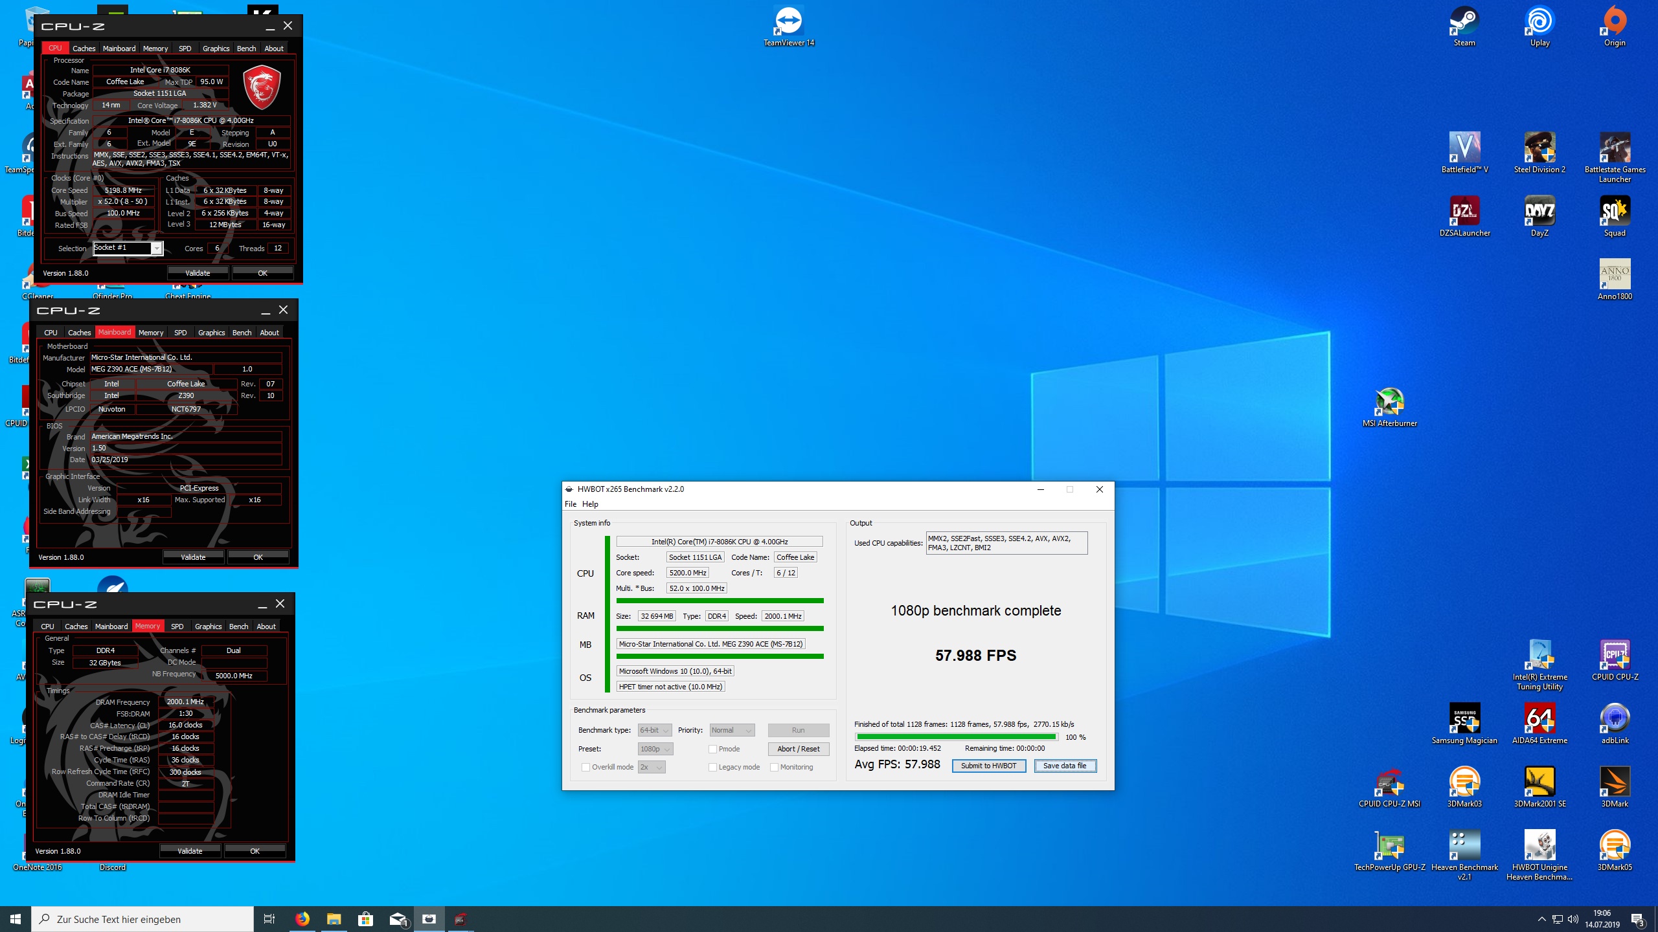Open File Explorer in the taskbar
The width and height of the screenshot is (1658, 932).
coord(334,919)
